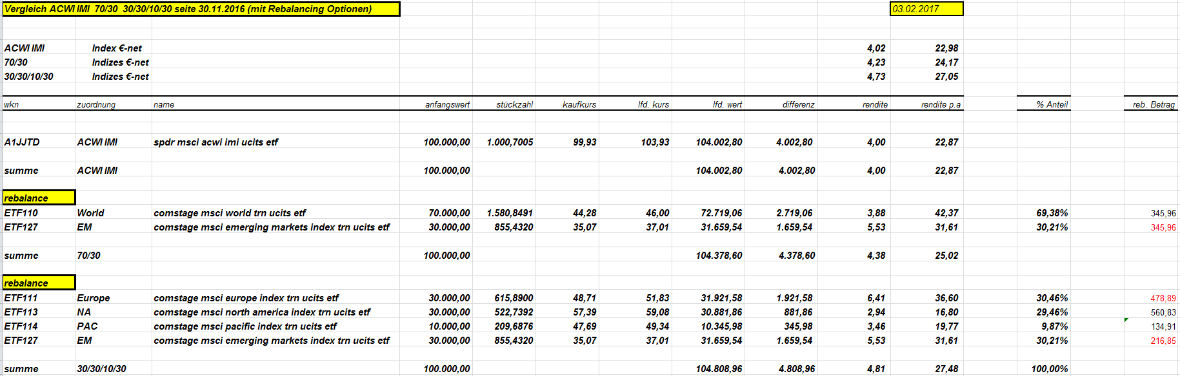Click the 'lfd. wert' column header
1180x376 pixels.
(x=727, y=104)
